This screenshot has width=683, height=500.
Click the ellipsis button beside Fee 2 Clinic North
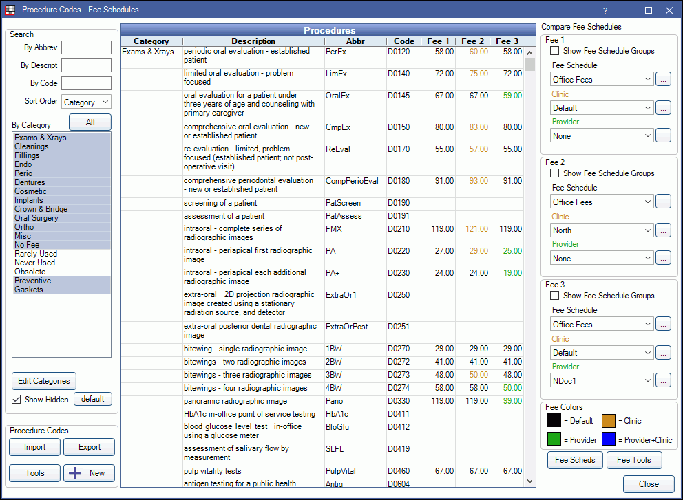tap(662, 230)
